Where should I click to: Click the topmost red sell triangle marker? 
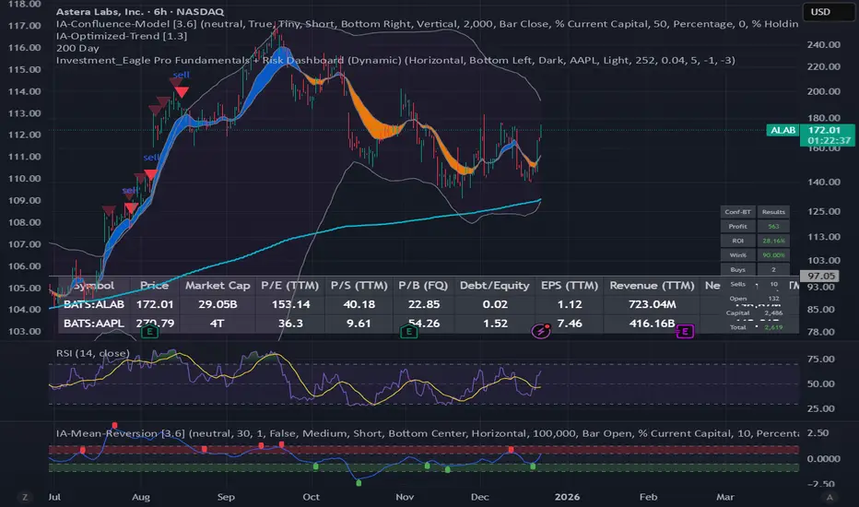tap(184, 92)
